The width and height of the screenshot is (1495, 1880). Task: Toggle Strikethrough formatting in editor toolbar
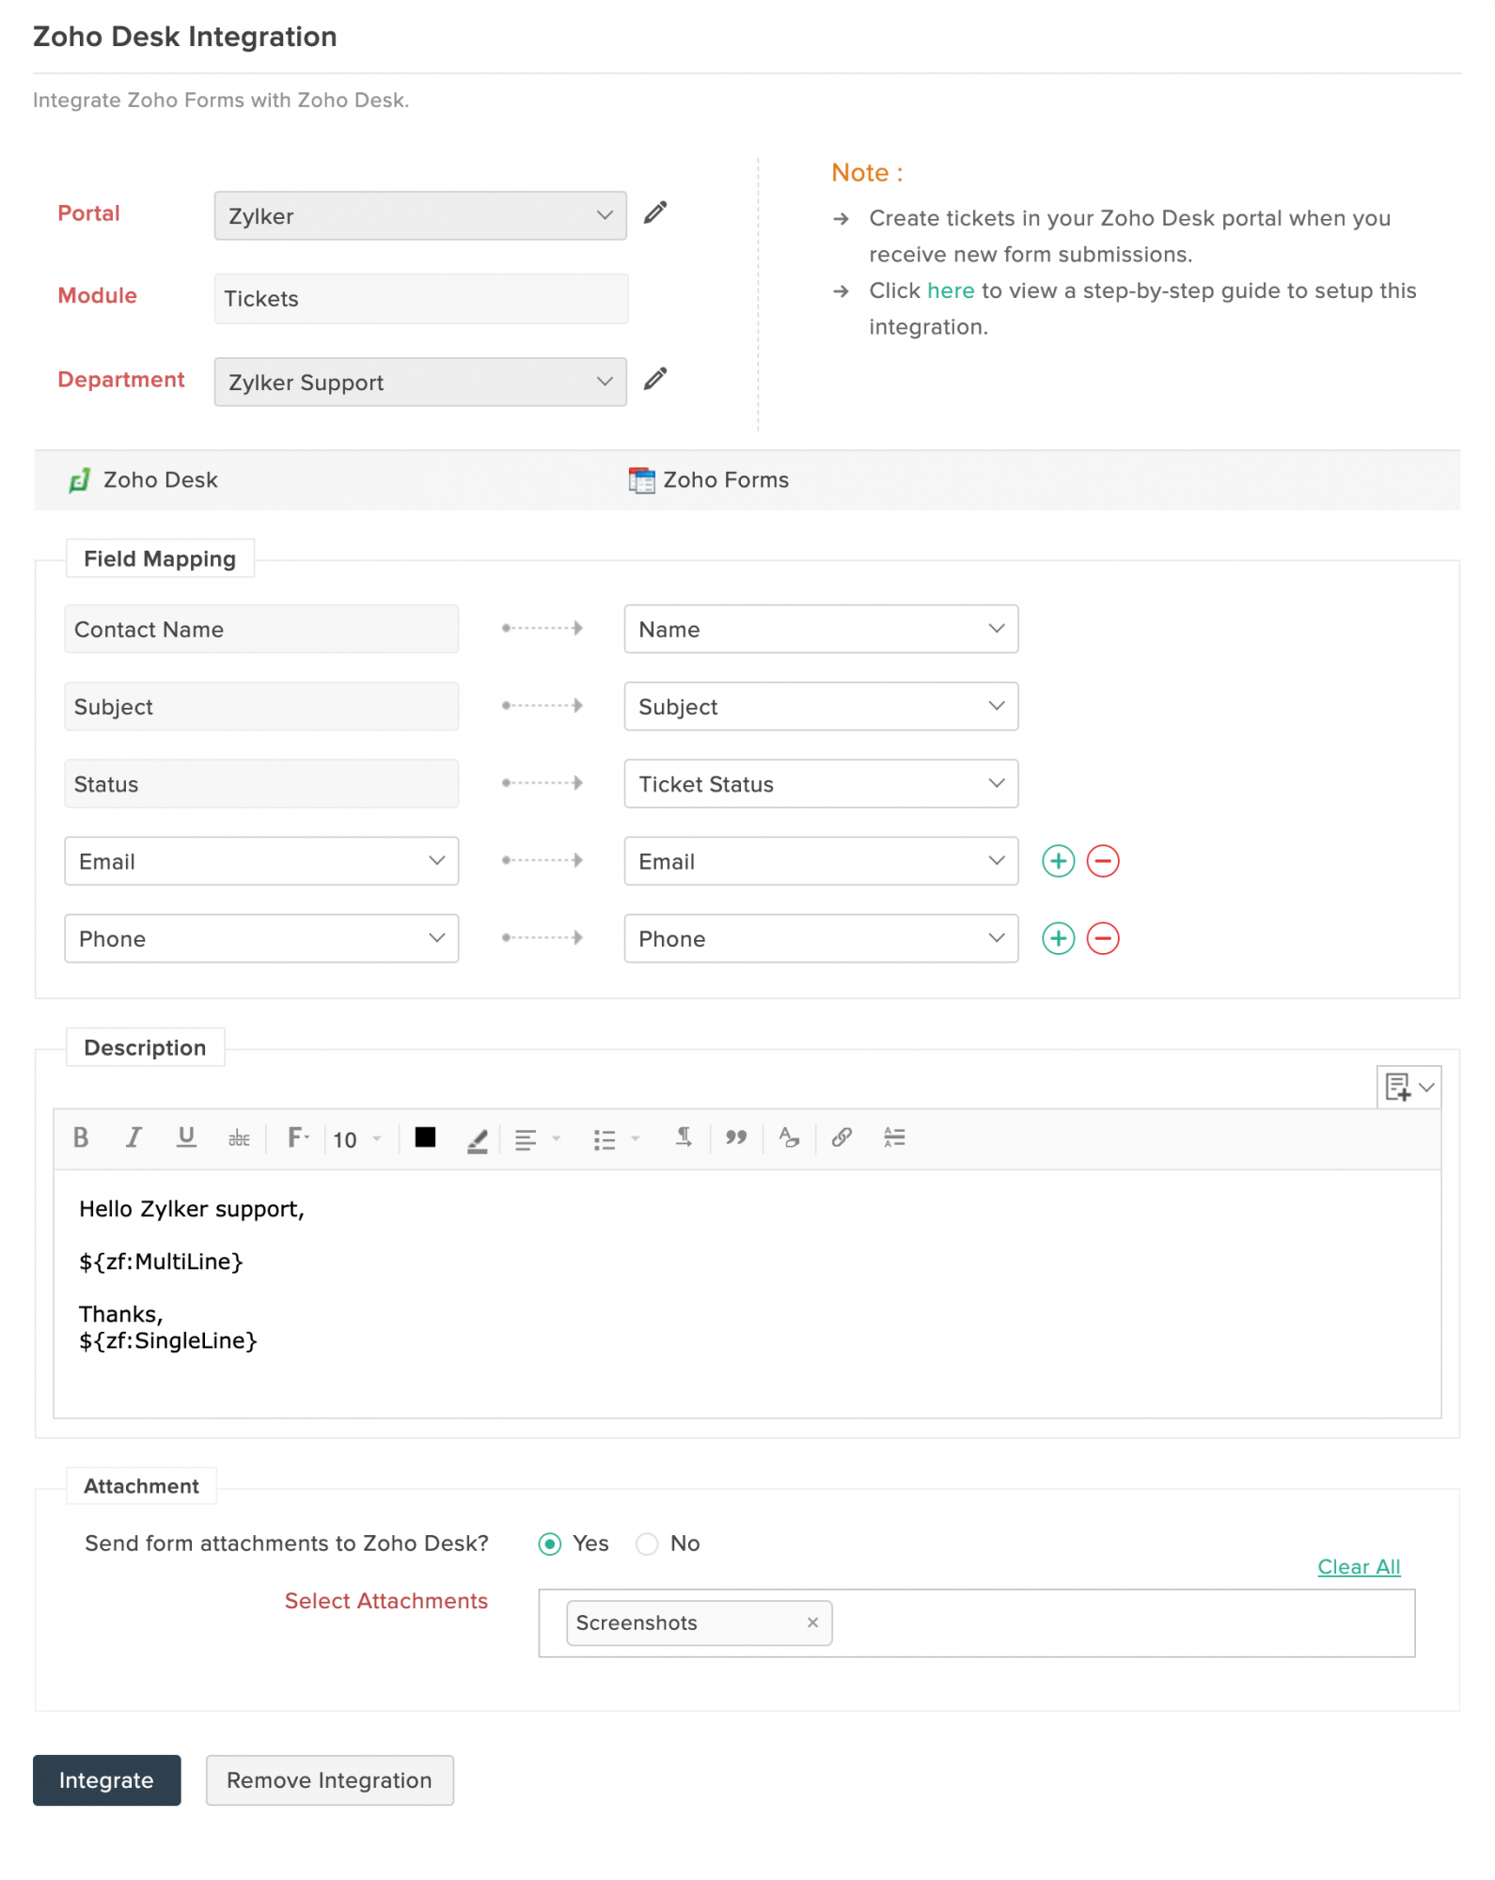click(x=239, y=1138)
